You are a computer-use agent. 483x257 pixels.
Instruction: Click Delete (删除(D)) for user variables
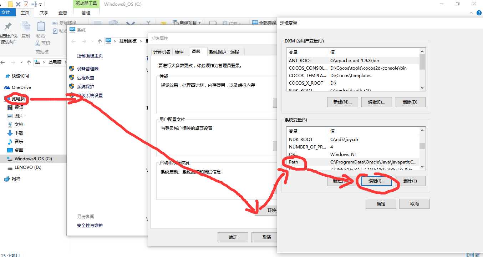pyautogui.click(x=410, y=102)
